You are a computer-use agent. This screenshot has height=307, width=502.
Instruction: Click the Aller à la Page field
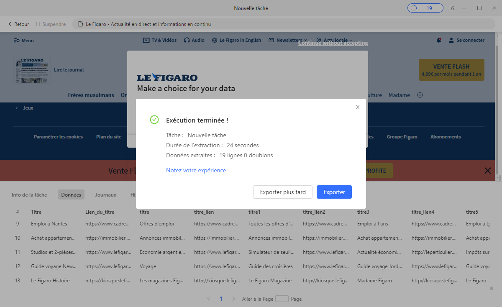[282, 299]
